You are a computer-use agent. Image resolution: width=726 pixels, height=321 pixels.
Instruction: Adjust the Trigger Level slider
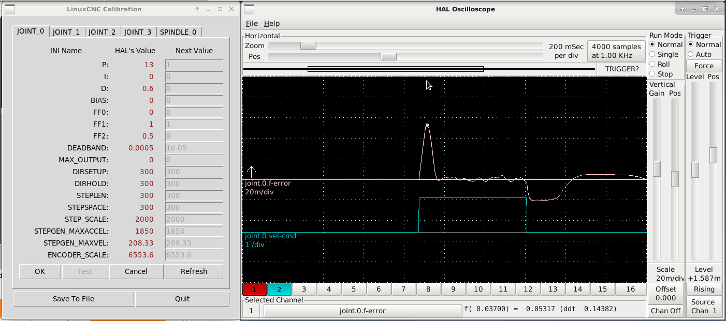pyautogui.click(x=695, y=171)
